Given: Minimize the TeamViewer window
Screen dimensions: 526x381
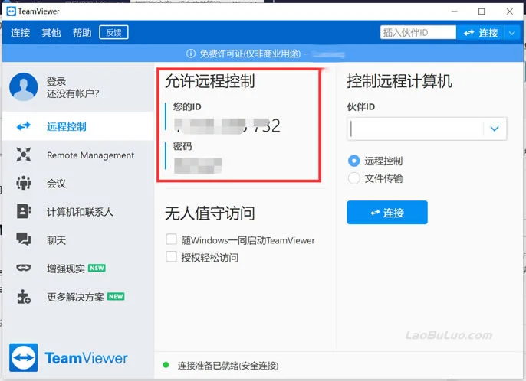Looking at the screenshot, I should [454, 11].
